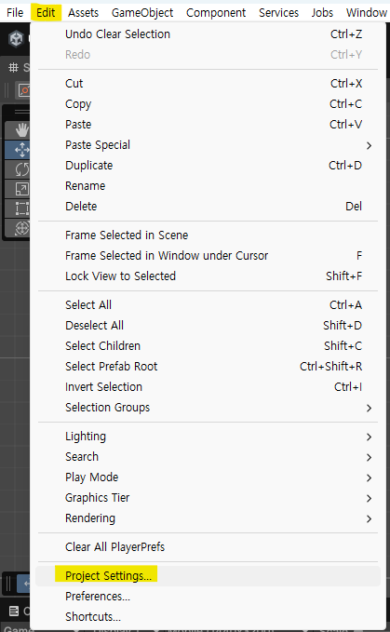
Task: Select the Rect tool icon
Action: pos(21,208)
